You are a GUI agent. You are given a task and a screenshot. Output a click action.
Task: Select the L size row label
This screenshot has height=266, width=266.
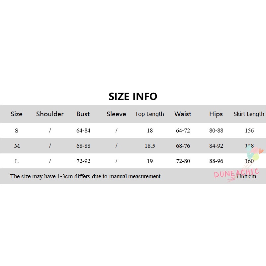point(17,161)
